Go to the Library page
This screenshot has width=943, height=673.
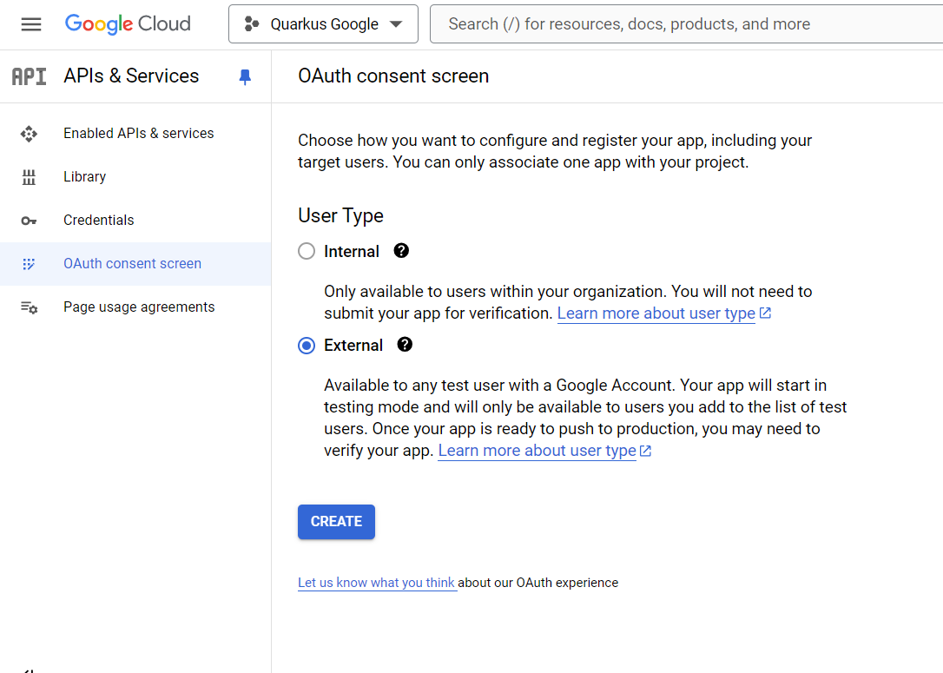[x=135, y=177]
